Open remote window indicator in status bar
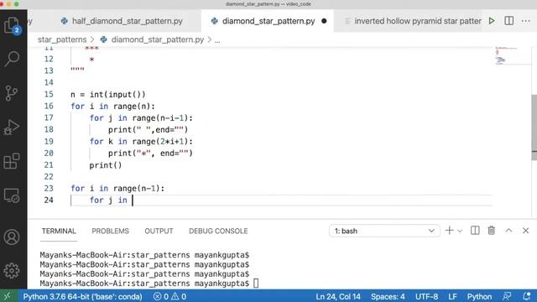The image size is (537, 302). [8, 296]
